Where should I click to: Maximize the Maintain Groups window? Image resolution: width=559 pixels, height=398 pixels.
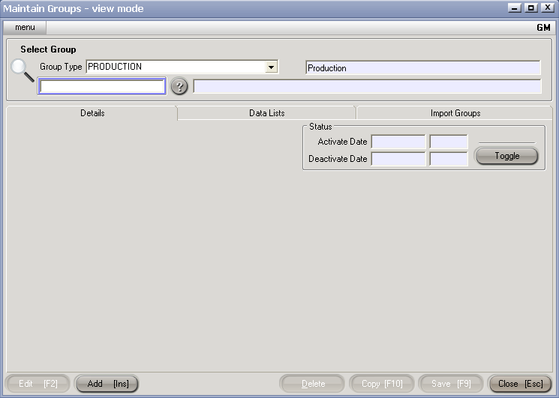(530, 7)
